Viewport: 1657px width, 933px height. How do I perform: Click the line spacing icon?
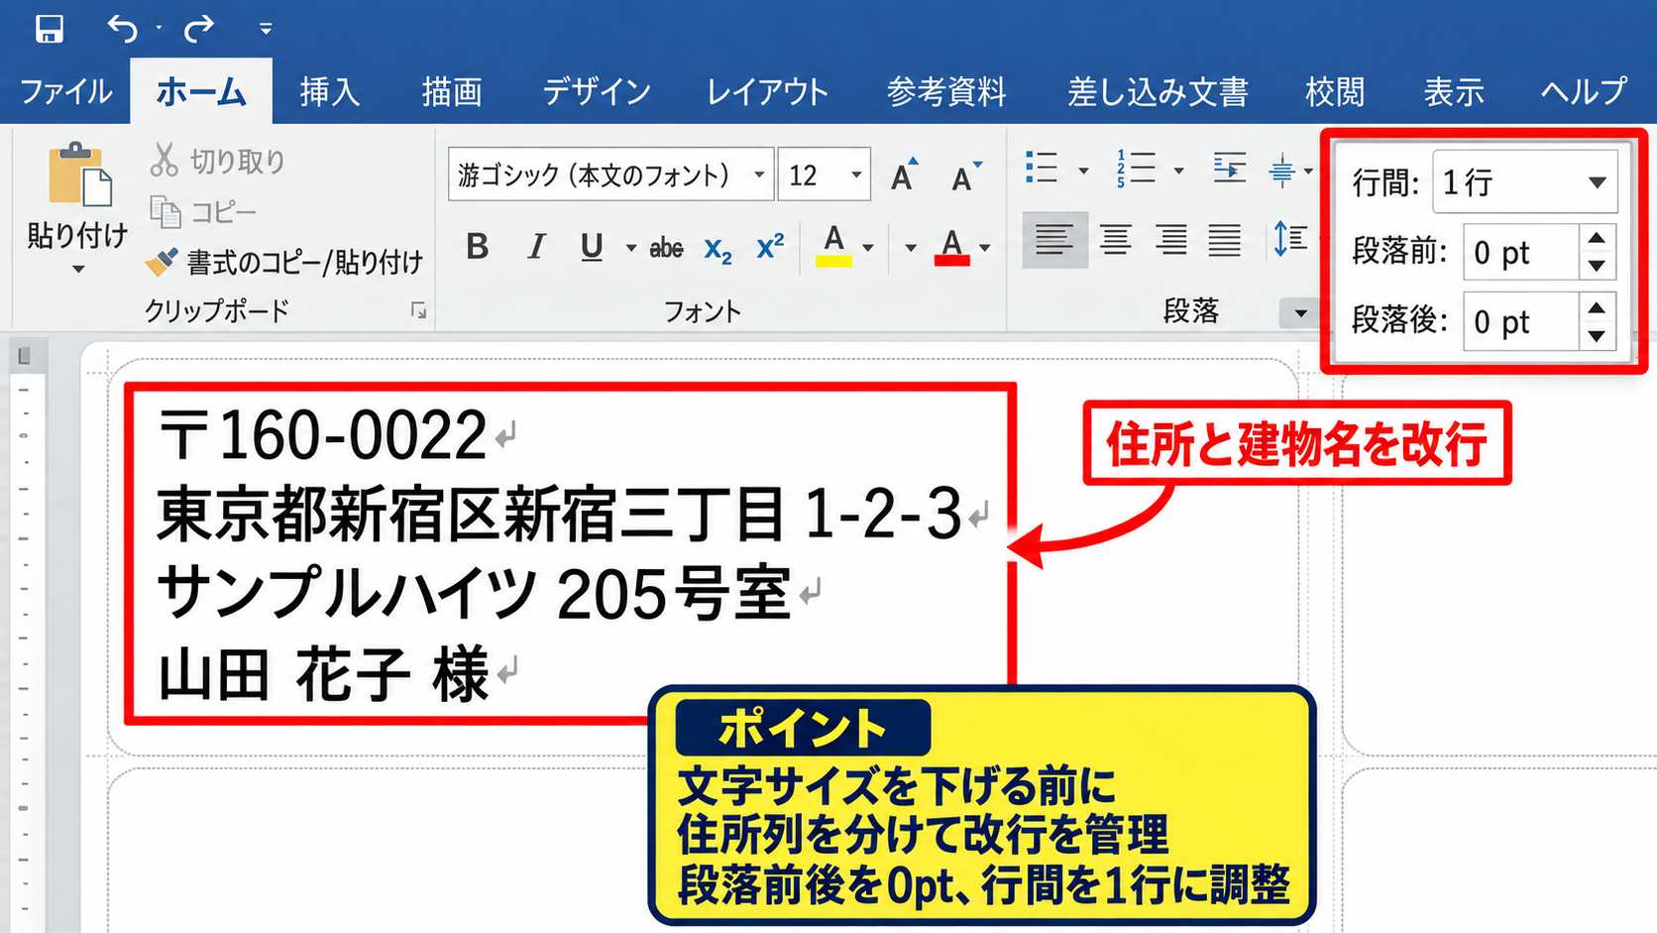(1290, 239)
